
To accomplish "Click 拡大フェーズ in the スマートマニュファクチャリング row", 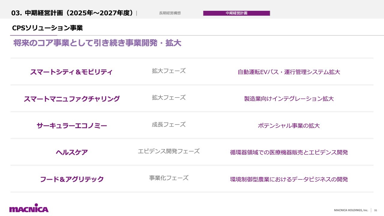I will [x=169, y=97].
